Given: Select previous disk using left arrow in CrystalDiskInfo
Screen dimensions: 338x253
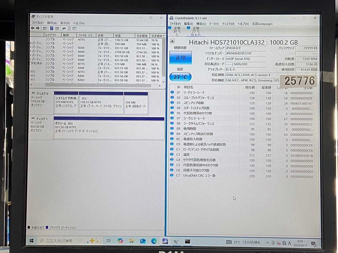Looking at the screenshot, I should (172, 41).
